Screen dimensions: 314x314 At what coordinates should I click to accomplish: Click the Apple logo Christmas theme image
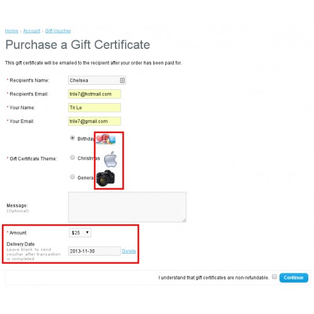[x=111, y=159]
